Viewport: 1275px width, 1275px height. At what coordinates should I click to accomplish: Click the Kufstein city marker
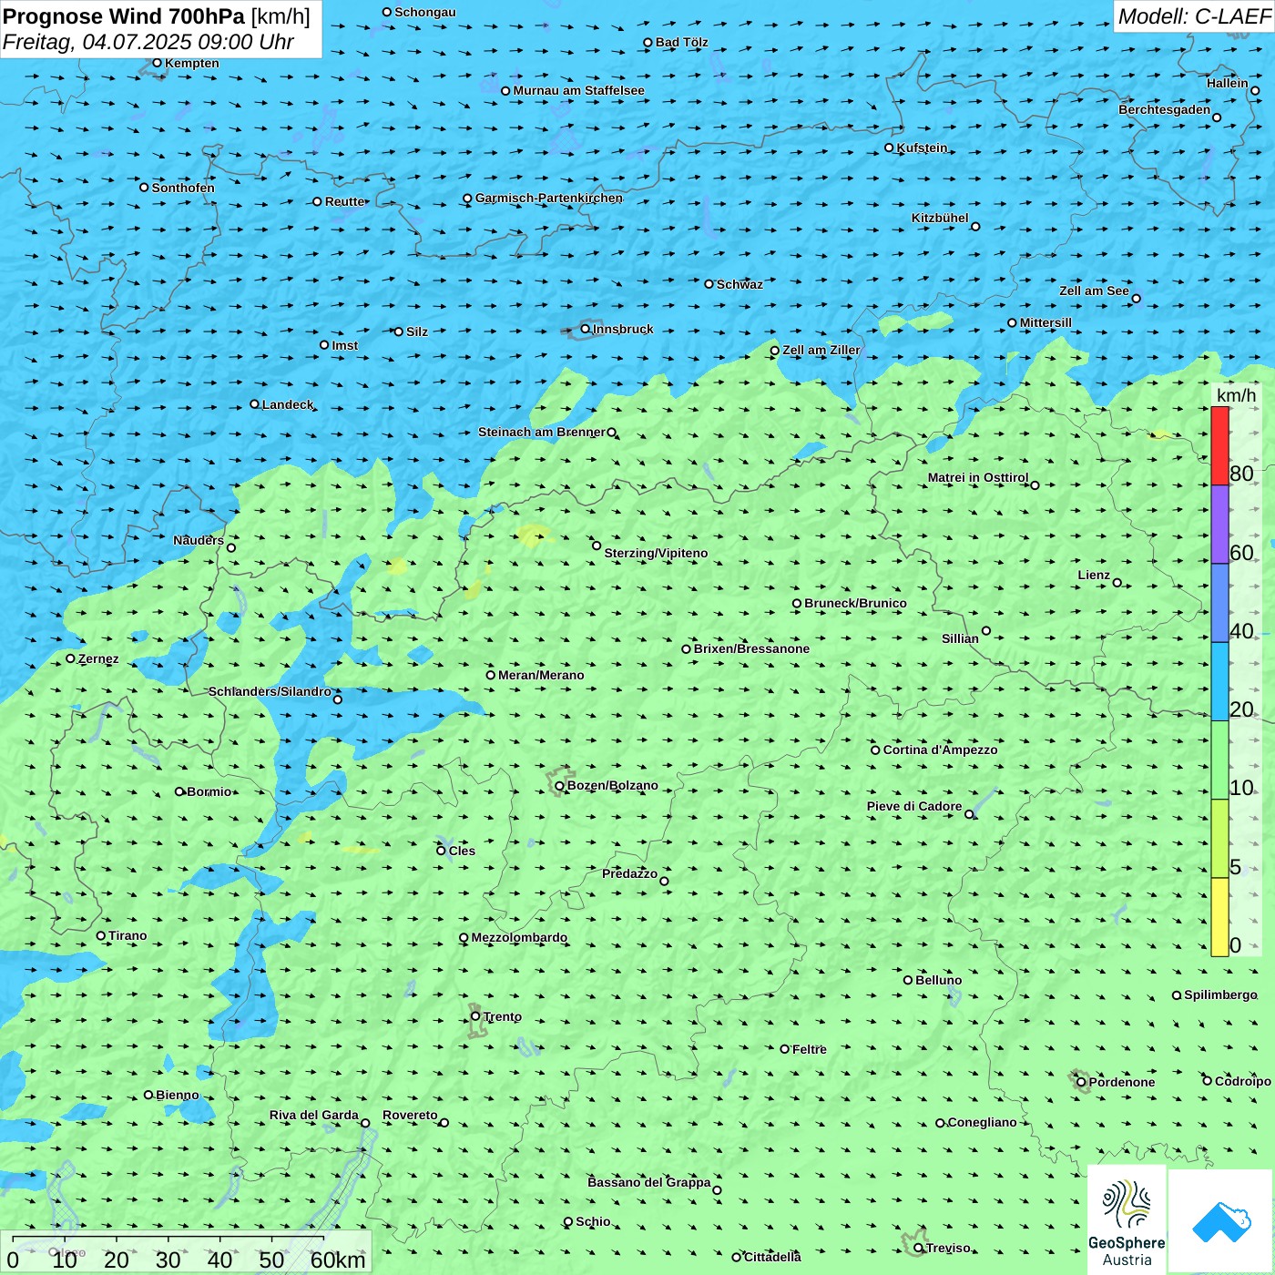[x=890, y=148]
